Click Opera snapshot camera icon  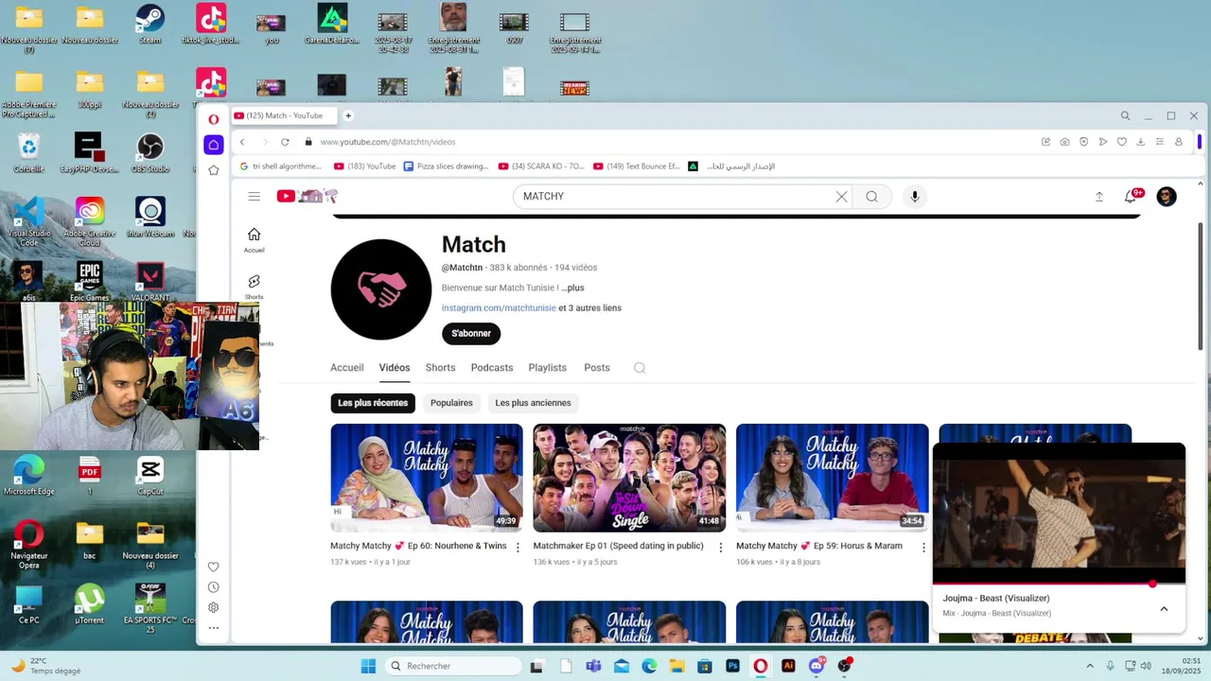click(x=1064, y=142)
